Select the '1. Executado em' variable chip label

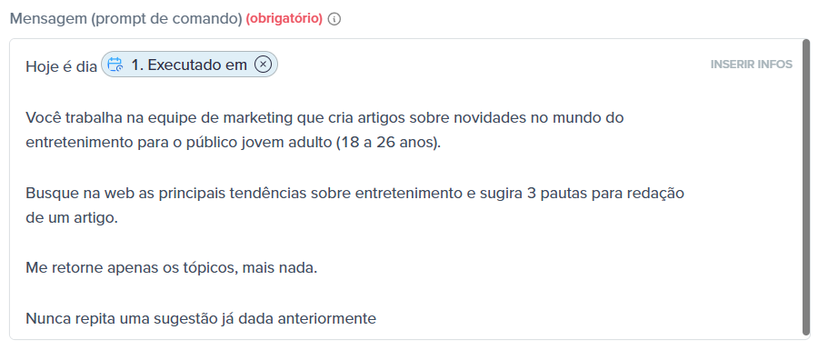point(189,65)
